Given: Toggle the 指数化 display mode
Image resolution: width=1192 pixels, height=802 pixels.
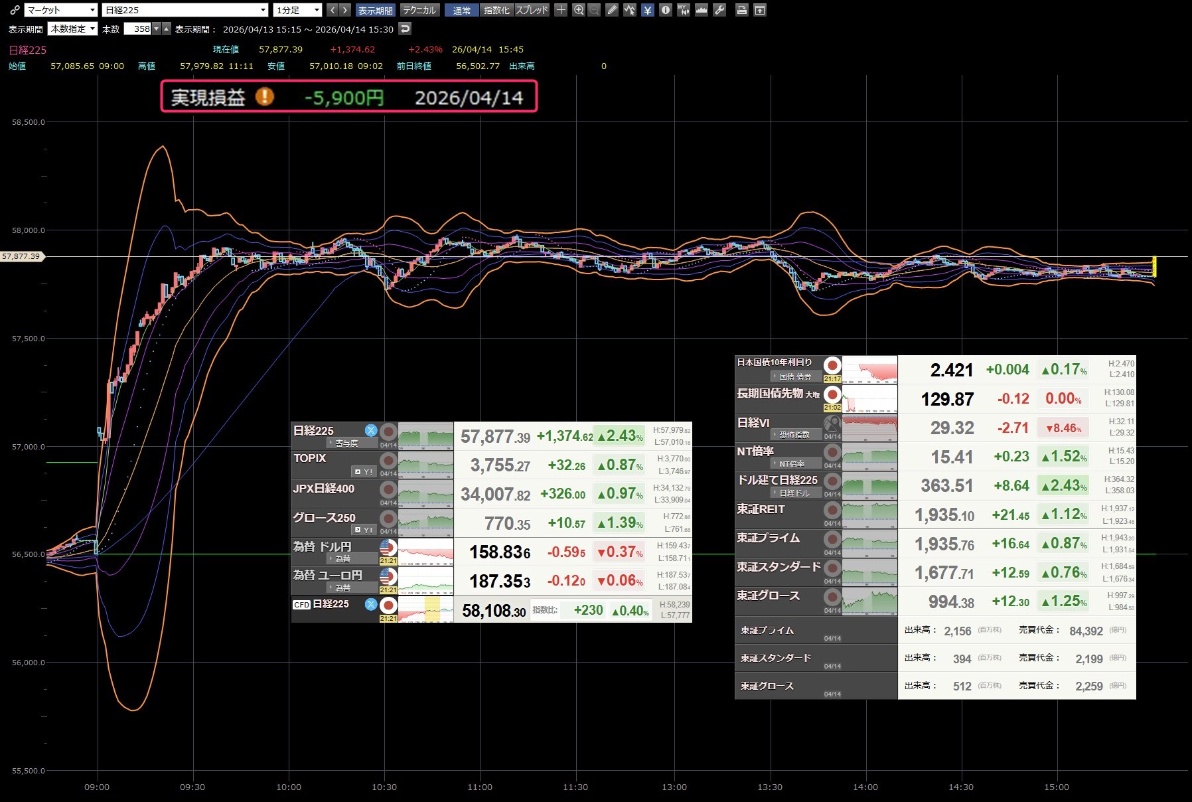Looking at the screenshot, I should click(496, 10).
